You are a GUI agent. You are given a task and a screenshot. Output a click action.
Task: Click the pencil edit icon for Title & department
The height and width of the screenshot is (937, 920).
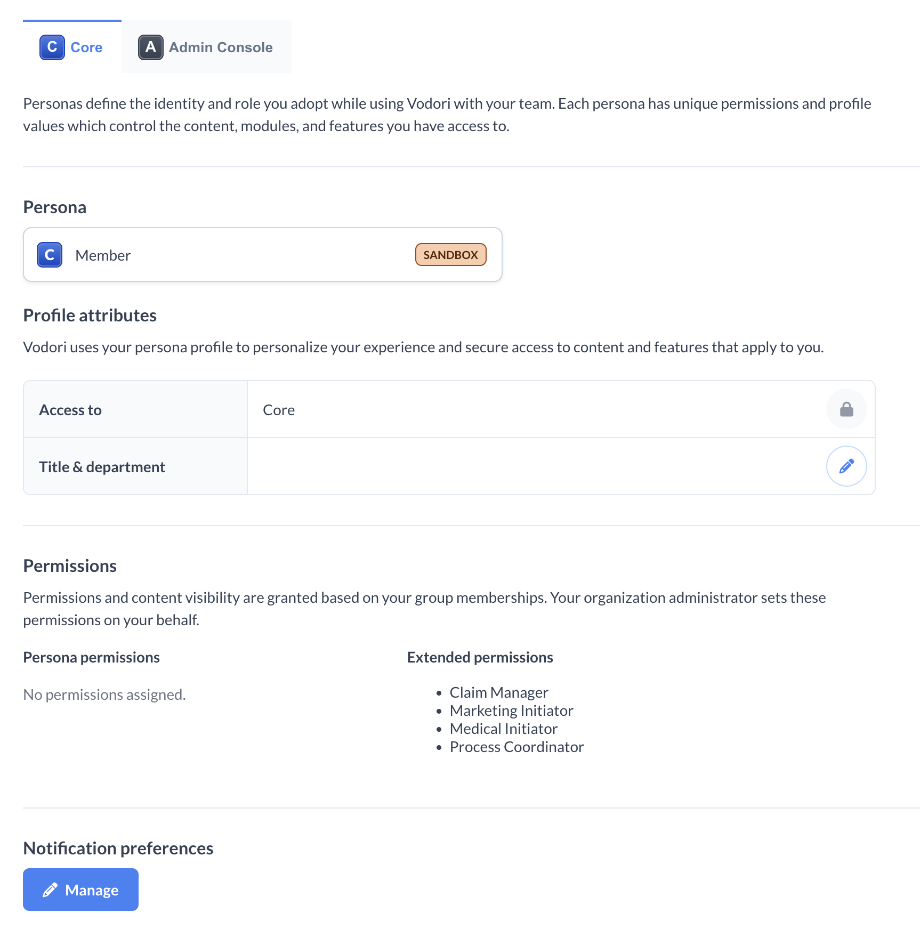pos(846,466)
